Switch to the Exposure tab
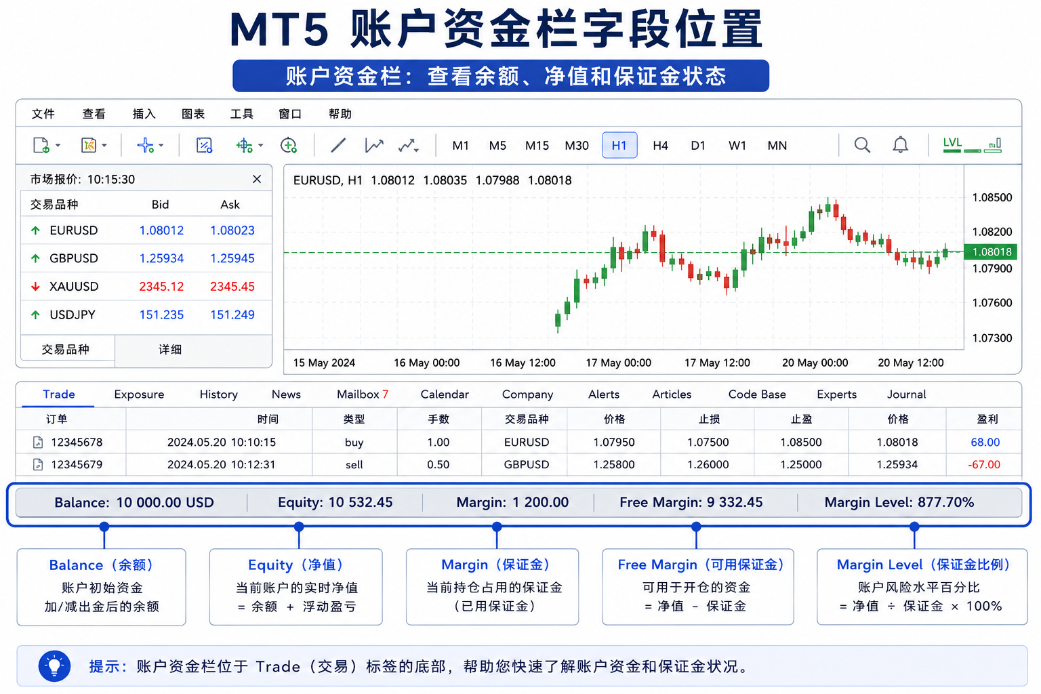This screenshot has height=694, width=1041. (139, 394)
